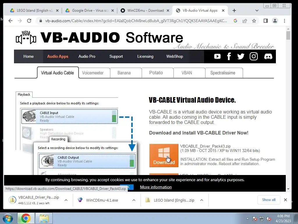
Task: Close the downloads bar
Action: [x=285, y=200]
